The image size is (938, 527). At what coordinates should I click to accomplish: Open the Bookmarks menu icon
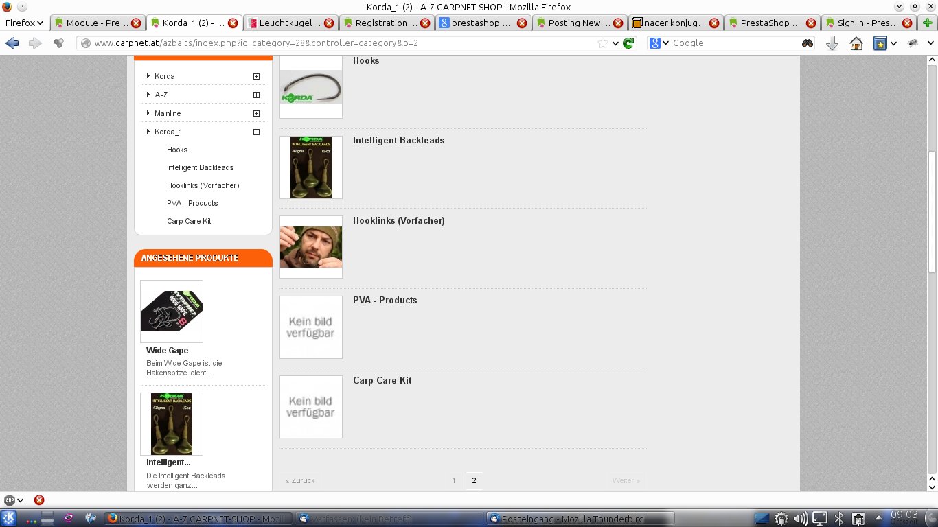pos(880,43)
